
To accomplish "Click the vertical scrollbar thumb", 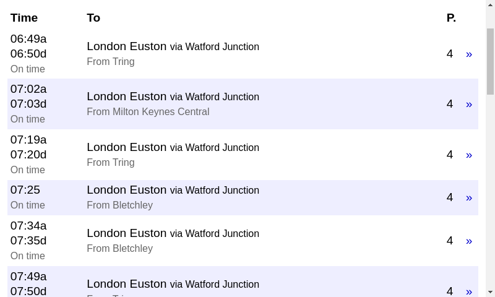I will pos(490,61).
